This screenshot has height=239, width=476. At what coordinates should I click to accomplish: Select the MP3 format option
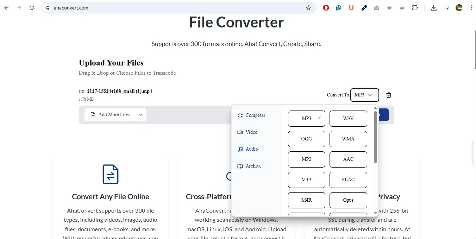(306, 119)
